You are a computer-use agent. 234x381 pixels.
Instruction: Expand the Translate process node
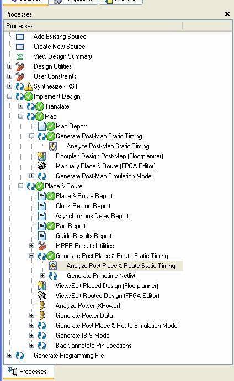tap(20, 106)
